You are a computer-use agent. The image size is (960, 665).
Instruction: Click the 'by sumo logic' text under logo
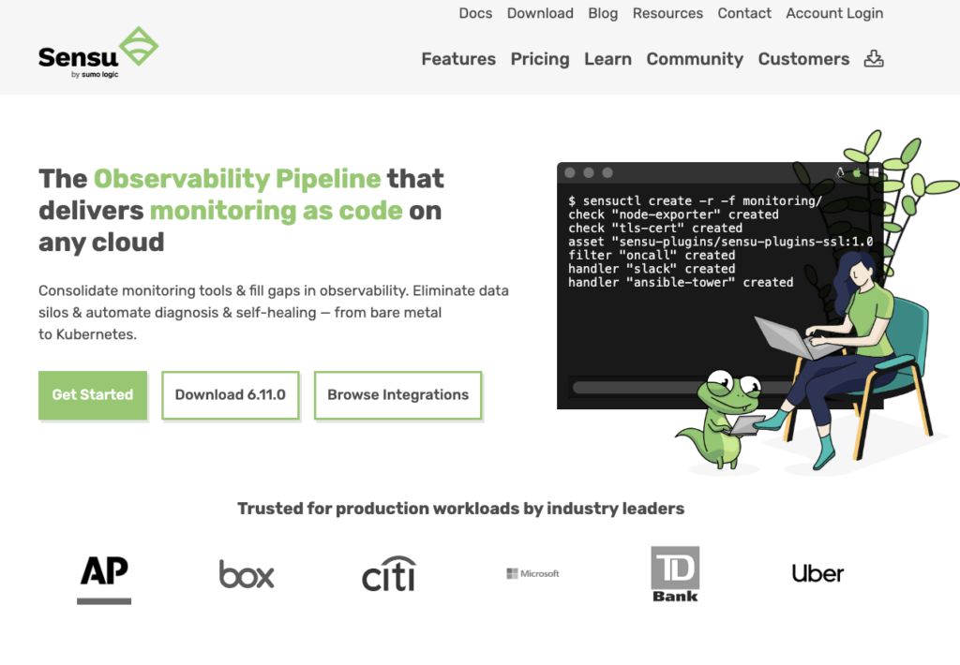pos(95,75)
